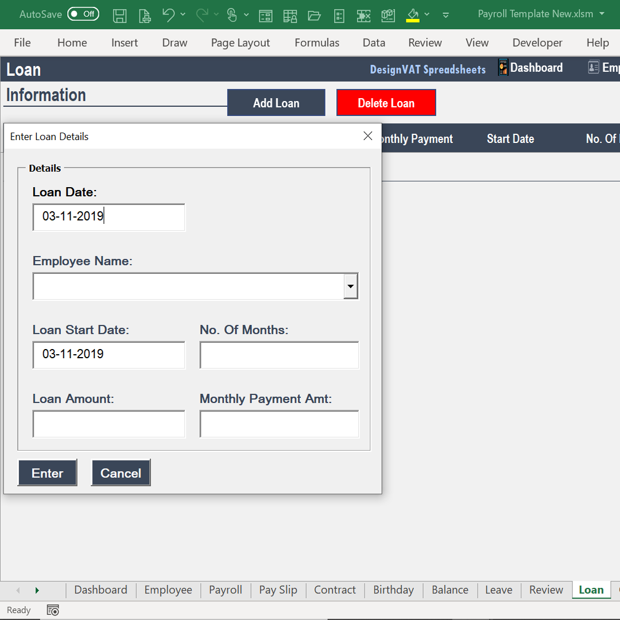Open the Employee Name dropdown list
The image size is (620, 620).
coord(351,286)
